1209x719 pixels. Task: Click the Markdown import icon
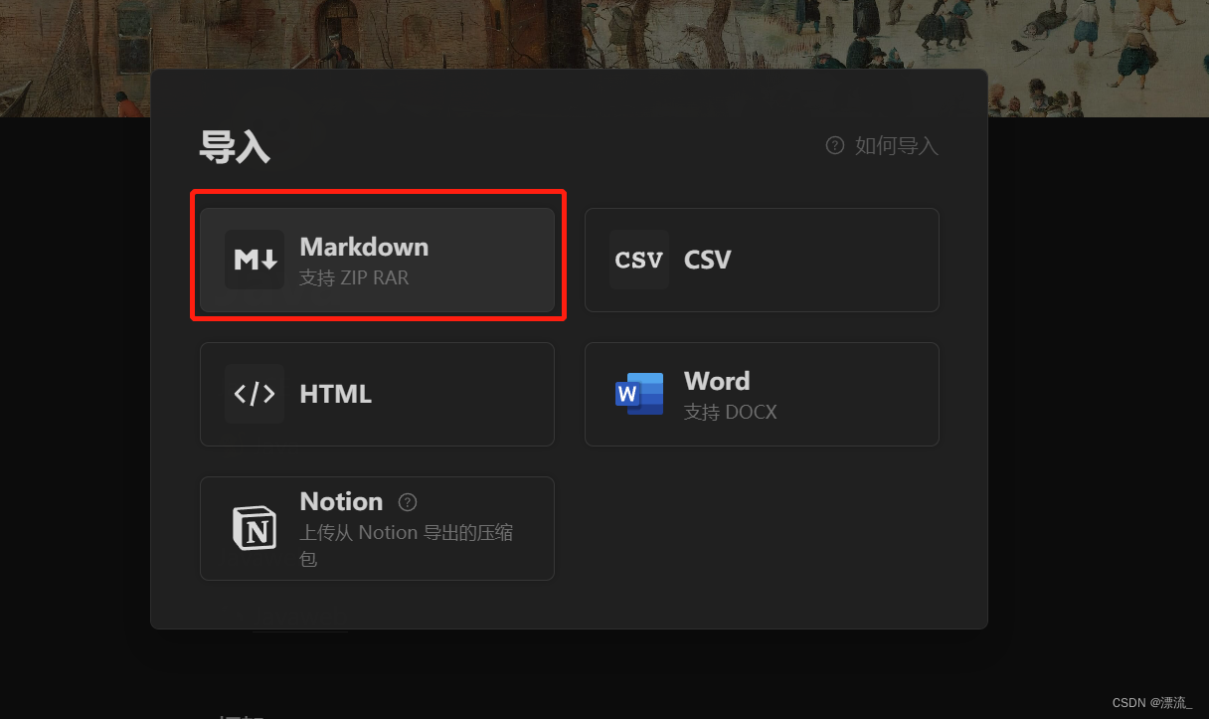click(x=255, y=257)
